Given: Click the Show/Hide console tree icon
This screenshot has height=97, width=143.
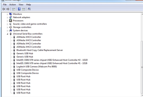Looking at the screenshot, I should pos(14,9).
